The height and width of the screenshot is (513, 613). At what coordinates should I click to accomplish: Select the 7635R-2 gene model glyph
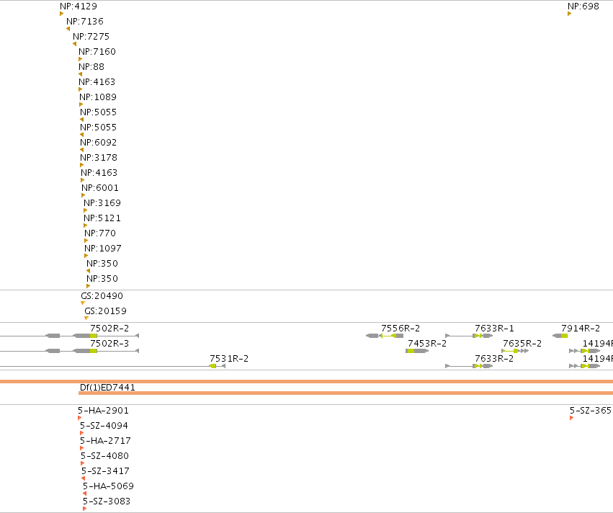tap(515, 351)
